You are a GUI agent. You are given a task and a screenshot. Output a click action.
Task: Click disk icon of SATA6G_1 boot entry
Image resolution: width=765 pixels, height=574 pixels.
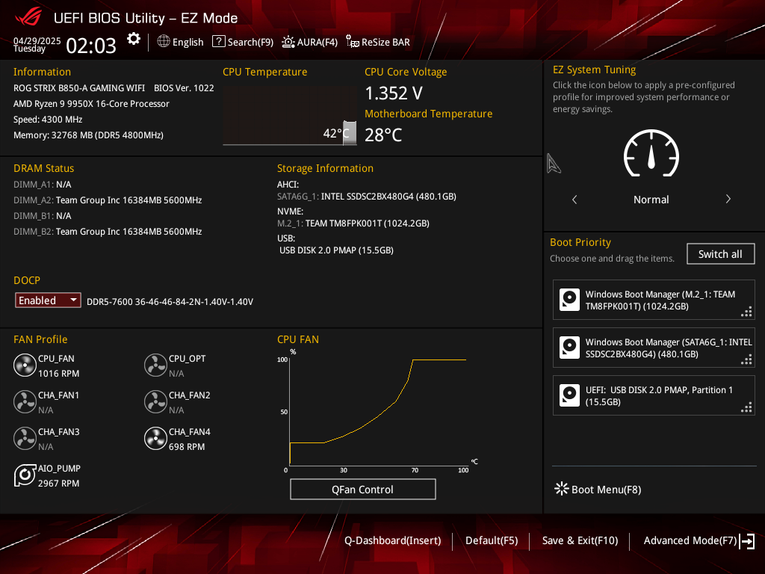point(569,348)
